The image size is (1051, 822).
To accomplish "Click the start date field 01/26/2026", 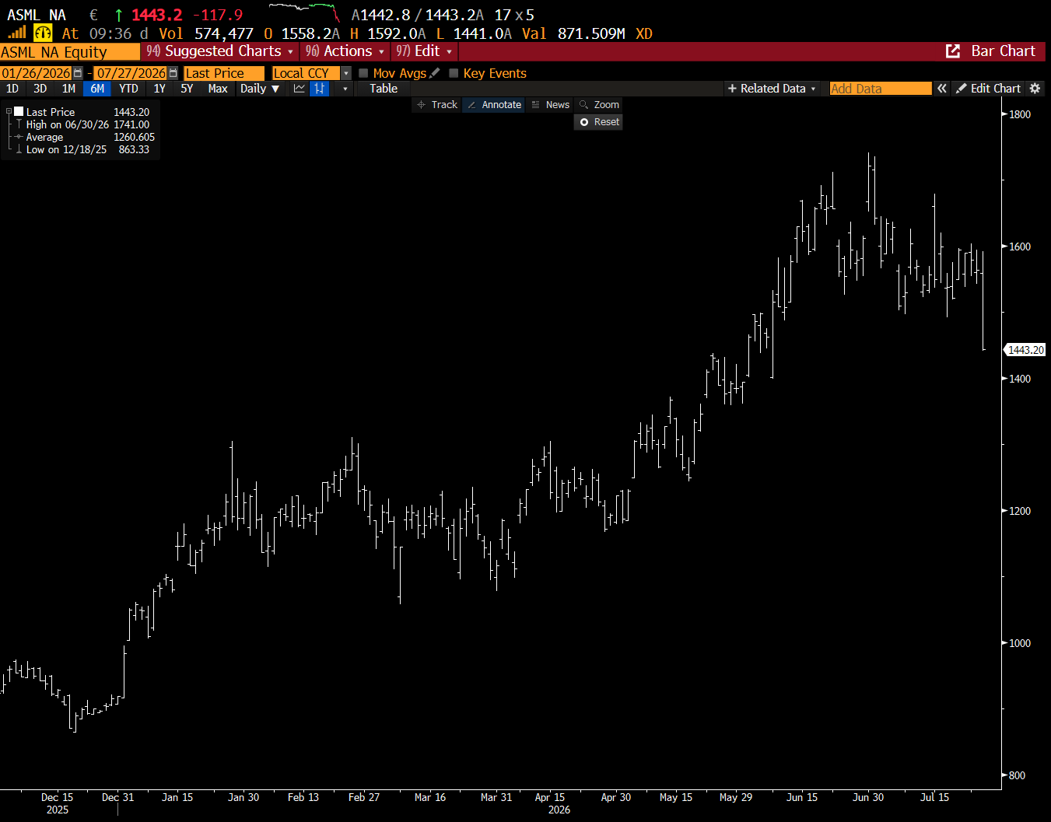I will [36, 73].
